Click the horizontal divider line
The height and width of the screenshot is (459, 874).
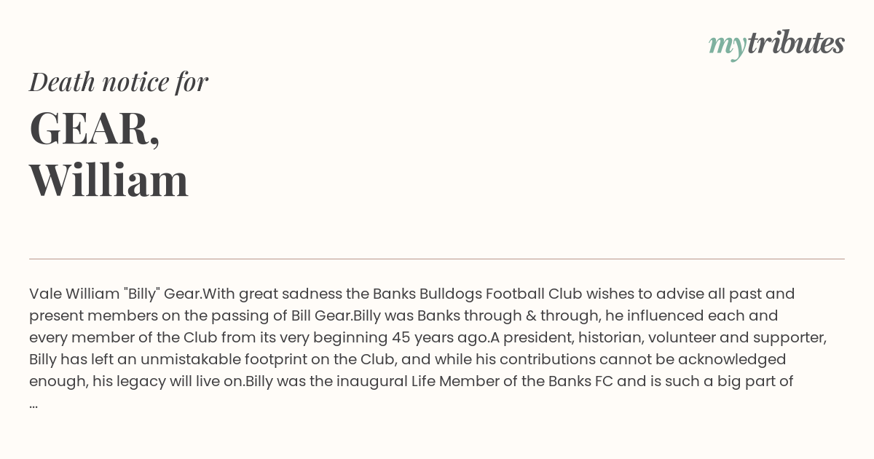[437, 259]
